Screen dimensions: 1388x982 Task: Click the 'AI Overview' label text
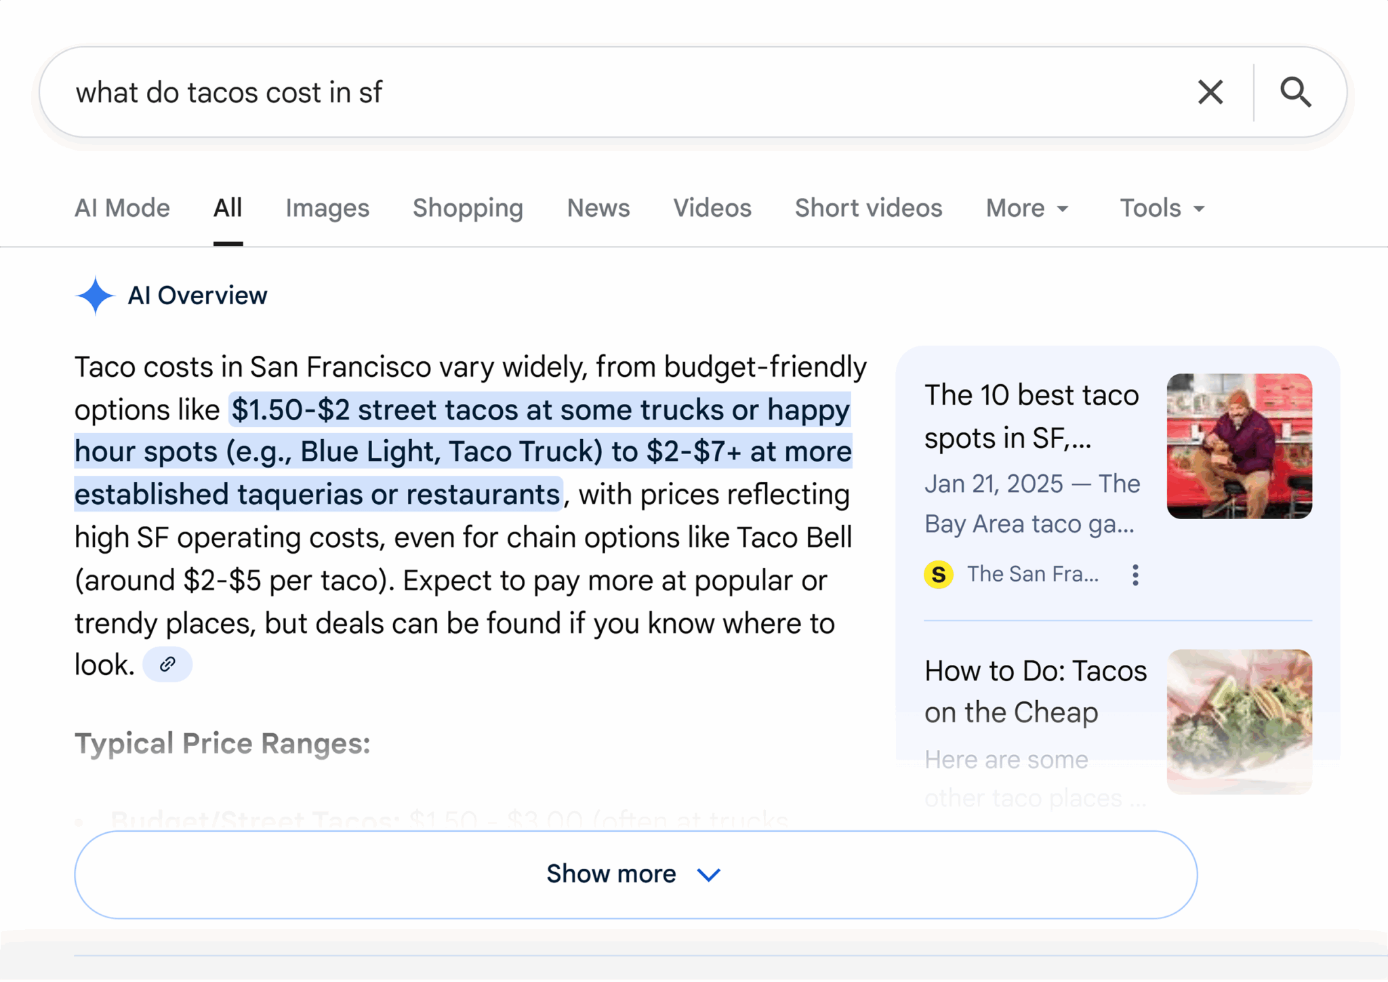(197, 295)
